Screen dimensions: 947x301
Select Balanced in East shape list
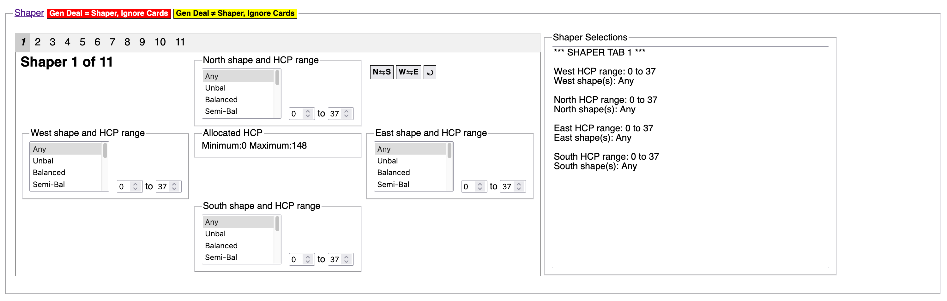click(410, 173)
